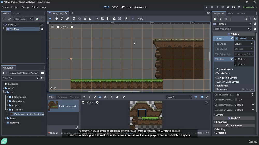The image size is (259, 145).
Task: Open the Layer 0 dropdown
Action: (179, 97)
